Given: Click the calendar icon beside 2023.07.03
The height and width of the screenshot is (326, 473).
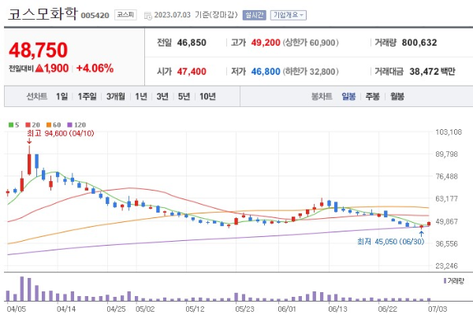Looking at the screenshot, I should (148, 16).
